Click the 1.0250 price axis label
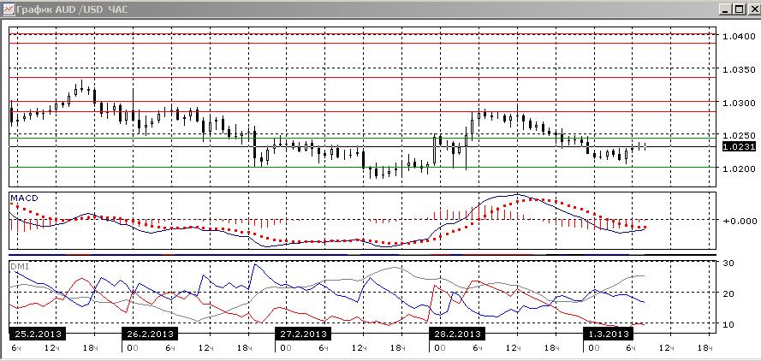The height and width of the screenshot is (361, 761). [738, 134]
